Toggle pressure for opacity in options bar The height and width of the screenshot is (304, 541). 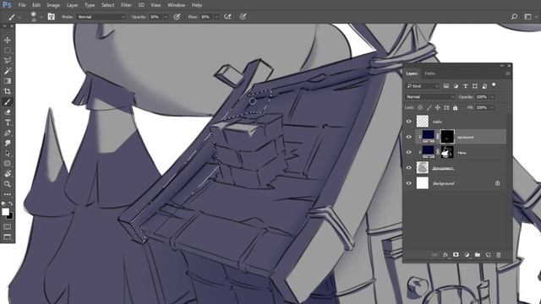point(177,17)
